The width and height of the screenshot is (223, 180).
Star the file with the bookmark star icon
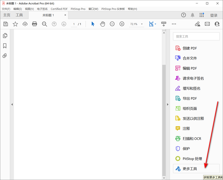[15, 24]
